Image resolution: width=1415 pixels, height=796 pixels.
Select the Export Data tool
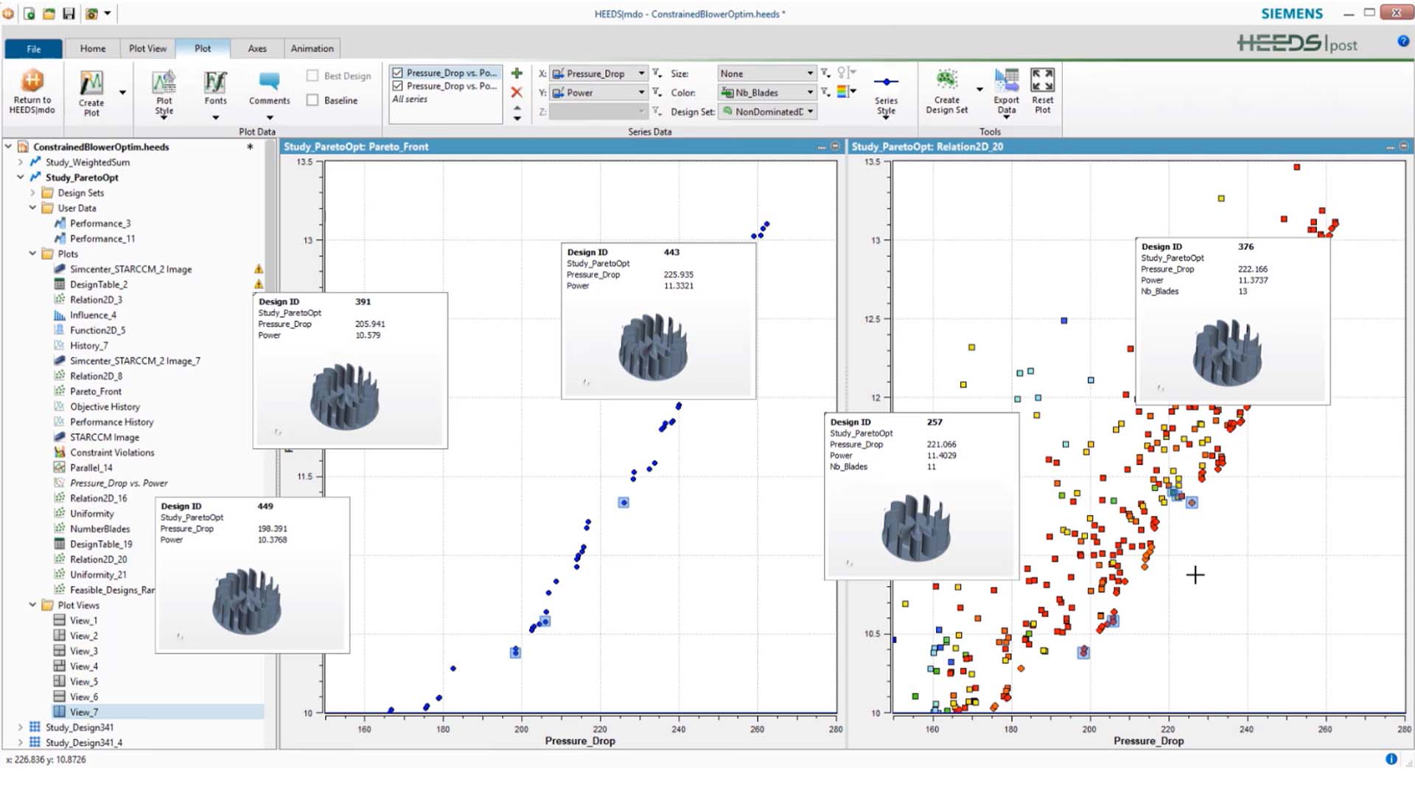coord(1006,88)
